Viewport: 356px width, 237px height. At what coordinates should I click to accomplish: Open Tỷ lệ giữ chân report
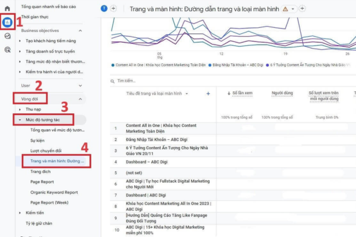tap(39, 223)
